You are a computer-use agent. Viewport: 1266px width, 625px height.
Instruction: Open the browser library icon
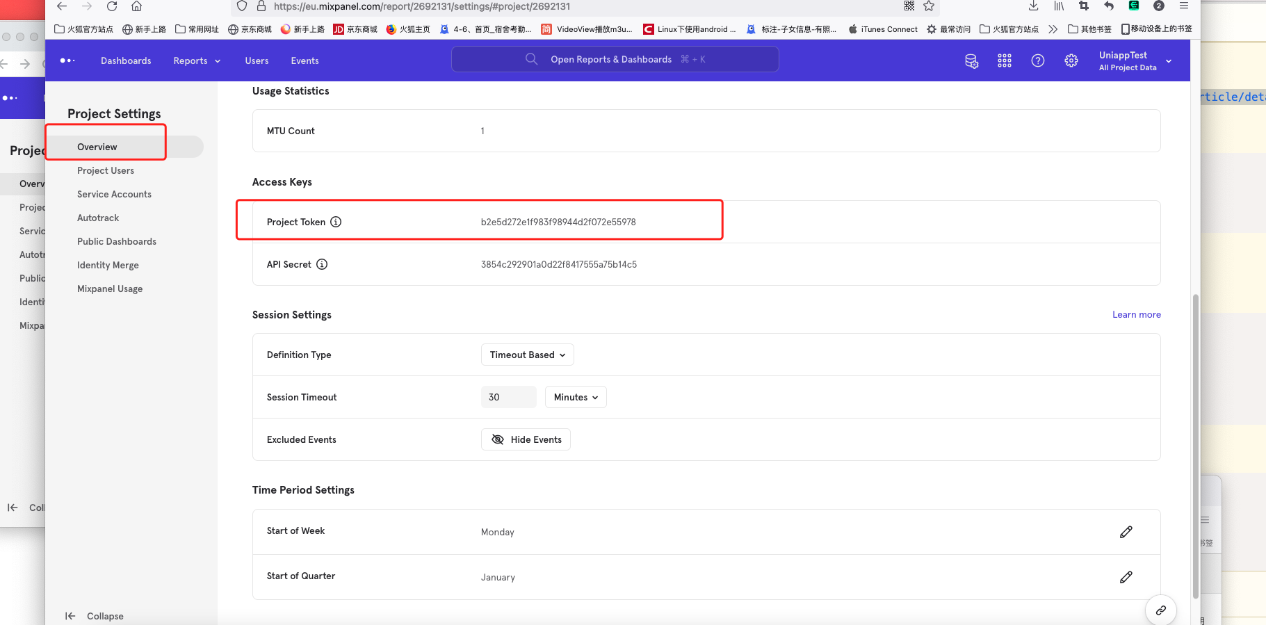[x=1059, y=6]
